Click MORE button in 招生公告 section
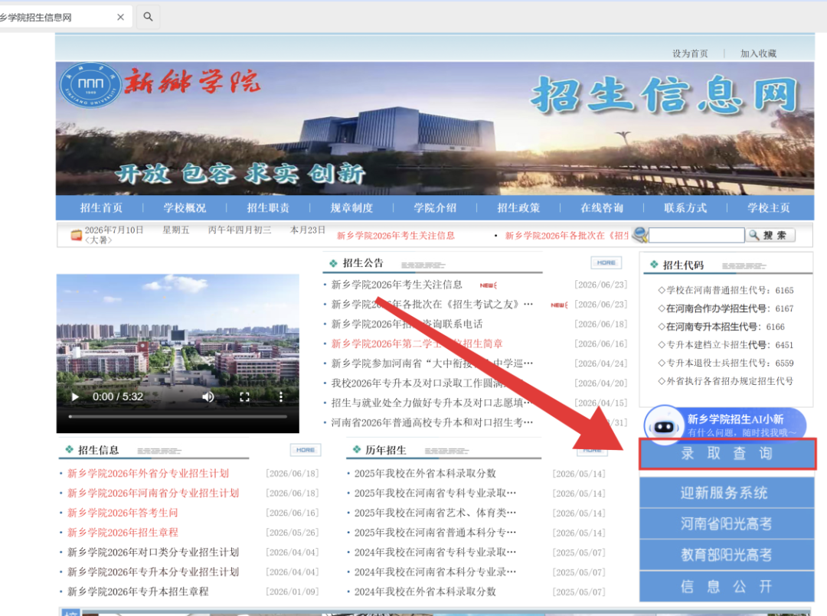Screen dimensions: 827x616 point(606,262)
